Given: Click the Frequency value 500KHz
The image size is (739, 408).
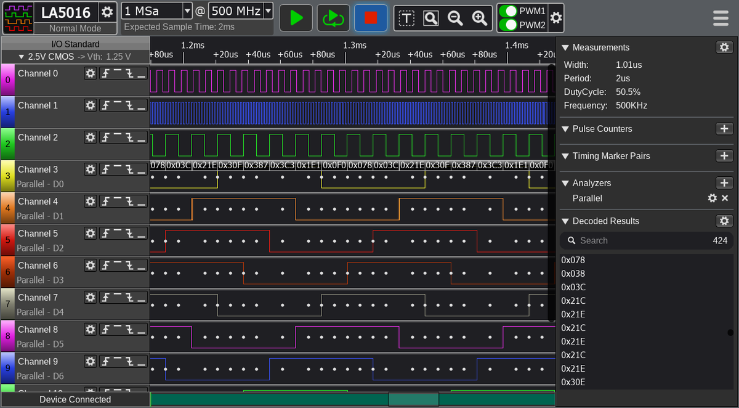Looking at the screenshot, I should (x=631, y=105).
